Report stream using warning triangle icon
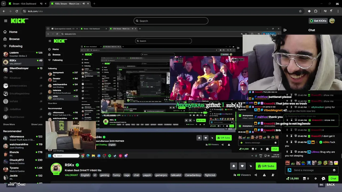The image size is (342, 192). [x=264, y=175]
